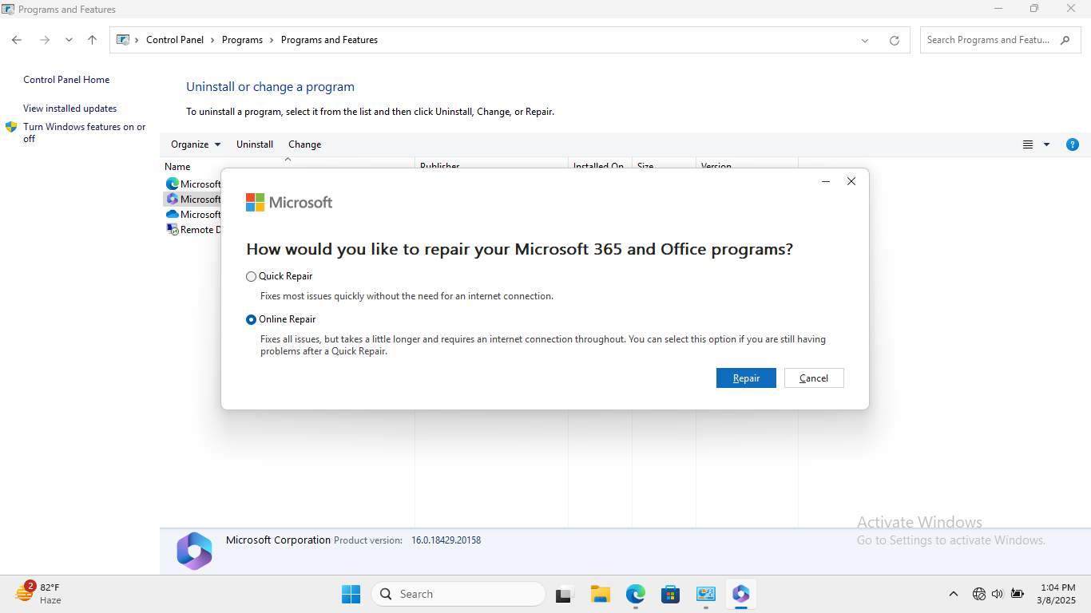Open Control Panel taskbar icon
Screen dimensions: 1091x613
(706, 594)
